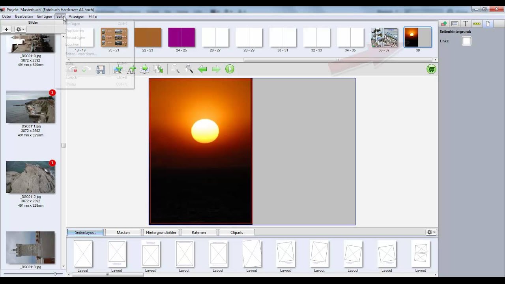Go to previous page with green left arrow

(x=202, y=69)
